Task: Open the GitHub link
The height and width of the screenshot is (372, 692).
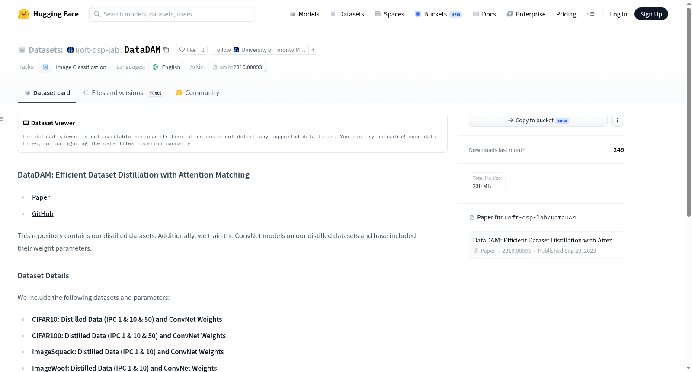Action: point(42,214)
